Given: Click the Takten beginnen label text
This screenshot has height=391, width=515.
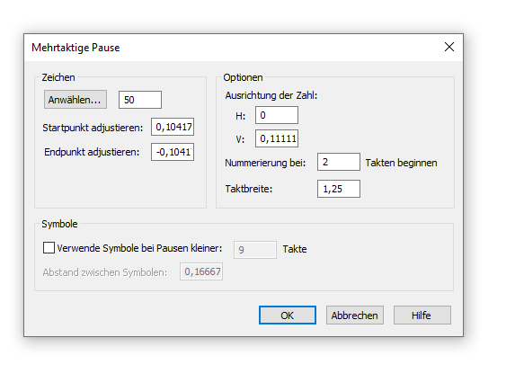Looking at the screenshot, I should 401,163.
